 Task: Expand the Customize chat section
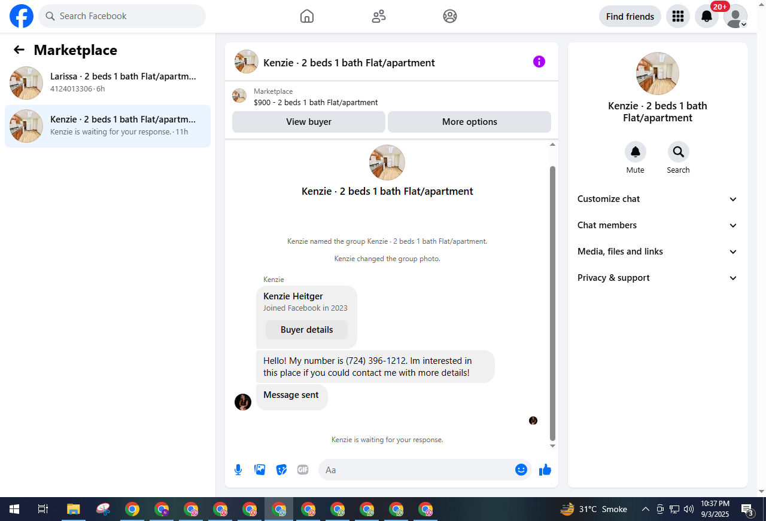658,199
